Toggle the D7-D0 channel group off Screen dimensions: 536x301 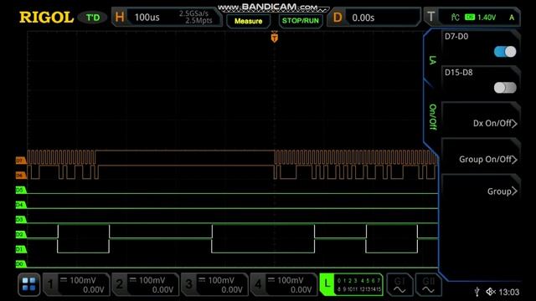click(505, 52)
